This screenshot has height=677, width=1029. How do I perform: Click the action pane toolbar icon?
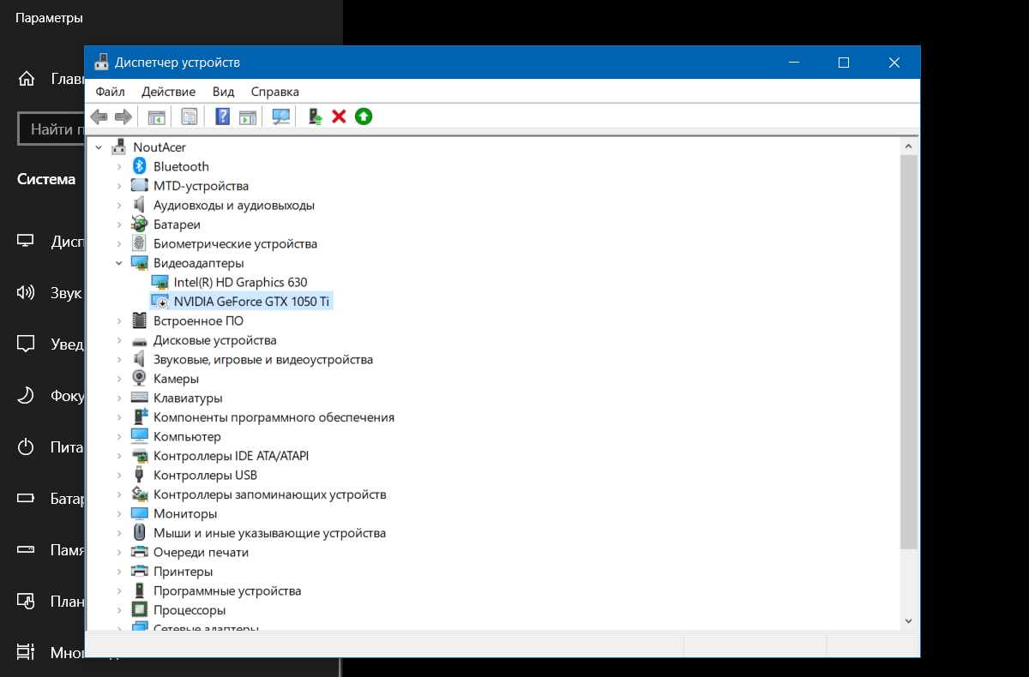(248, 117)
